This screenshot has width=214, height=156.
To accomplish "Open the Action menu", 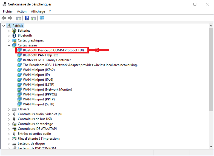I will click(22, 11).
